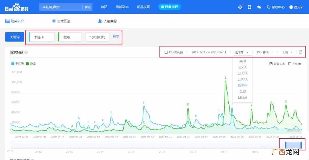Click the blue 关键词 button
The width and height of the screenshot is (309, 160).
(15, 37)
